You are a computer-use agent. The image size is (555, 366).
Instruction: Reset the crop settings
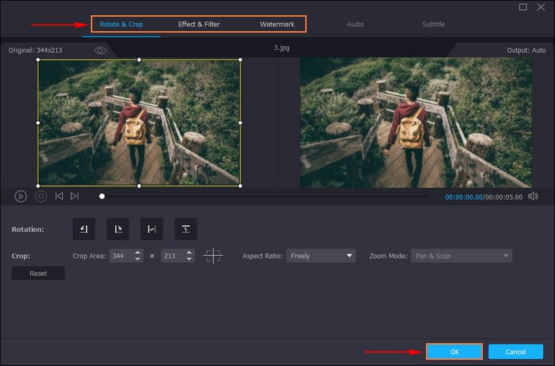pos(38,273)
